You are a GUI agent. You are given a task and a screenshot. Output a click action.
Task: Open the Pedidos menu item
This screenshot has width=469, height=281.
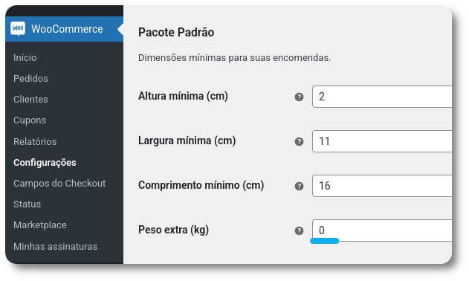pyautogui.click(x=30, y=78)
